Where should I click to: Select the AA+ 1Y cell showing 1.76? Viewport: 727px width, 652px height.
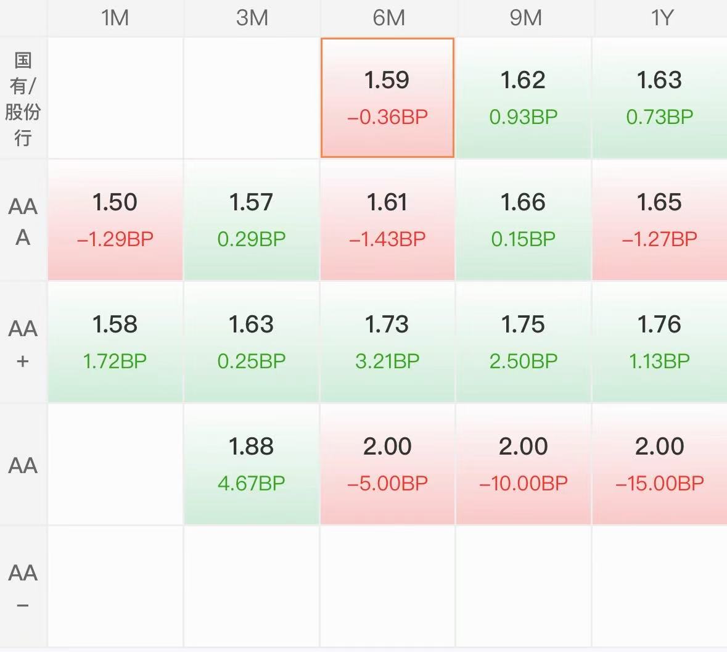click(660, 342)
